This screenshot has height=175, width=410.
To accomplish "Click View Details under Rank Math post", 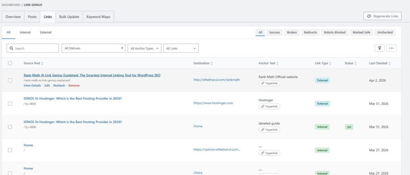I will (32, 86).
